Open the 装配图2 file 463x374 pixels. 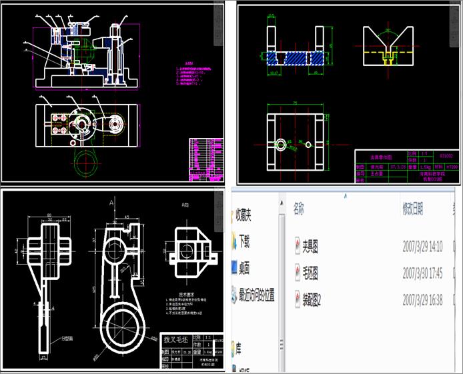pos(313,301)
